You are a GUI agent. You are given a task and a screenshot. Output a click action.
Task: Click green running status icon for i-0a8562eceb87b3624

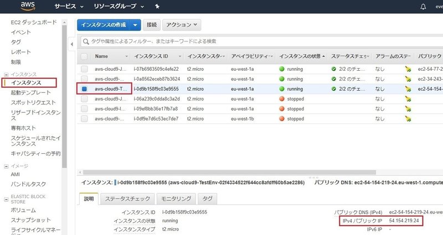click(282, 79)
